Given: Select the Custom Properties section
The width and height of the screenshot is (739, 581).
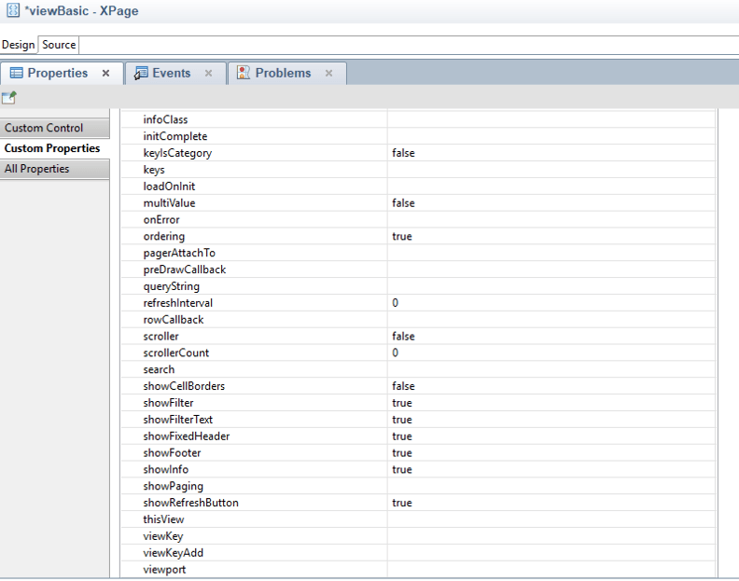Looking at the screenshot, I should (52, 148).
